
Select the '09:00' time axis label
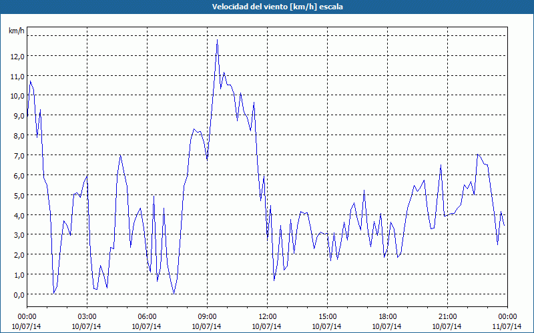coord(207,317)
